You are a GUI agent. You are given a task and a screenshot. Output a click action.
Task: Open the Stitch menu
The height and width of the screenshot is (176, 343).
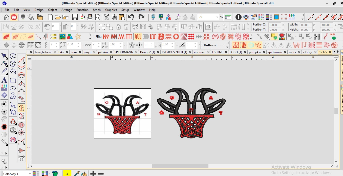[x=97, y=10]
